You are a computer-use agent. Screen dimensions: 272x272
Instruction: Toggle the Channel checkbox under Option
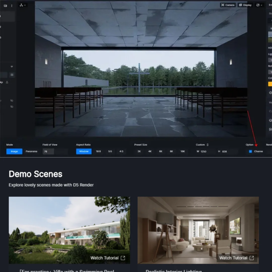tap(250, 151)
